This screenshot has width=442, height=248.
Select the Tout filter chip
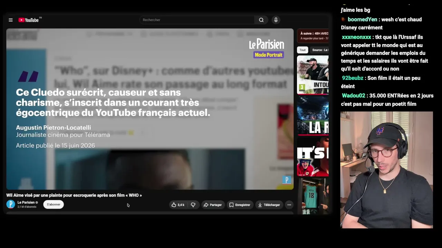pyautogui.click(x=302, y=50)
